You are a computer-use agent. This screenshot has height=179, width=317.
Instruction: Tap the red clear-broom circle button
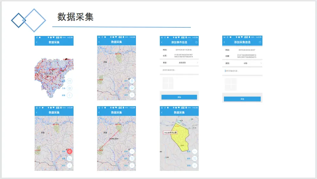(70, 151)
